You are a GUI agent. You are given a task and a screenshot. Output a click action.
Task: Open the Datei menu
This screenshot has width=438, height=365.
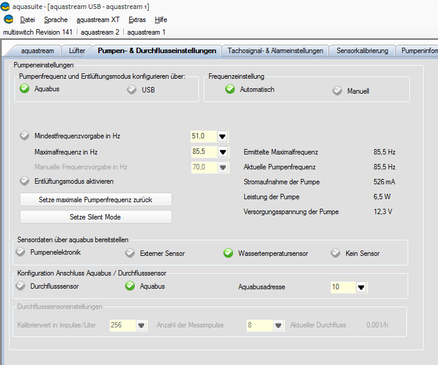27,20
